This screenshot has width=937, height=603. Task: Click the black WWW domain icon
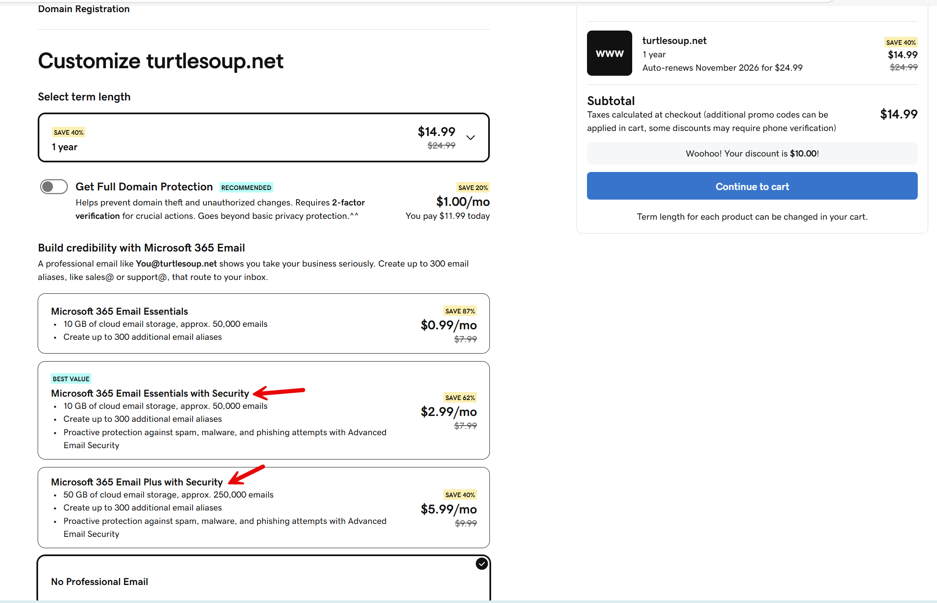609,53
